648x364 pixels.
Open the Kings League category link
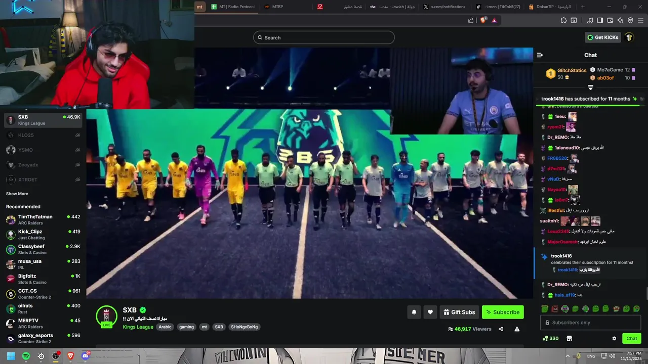pyautogui.click(x=138, y=327)
